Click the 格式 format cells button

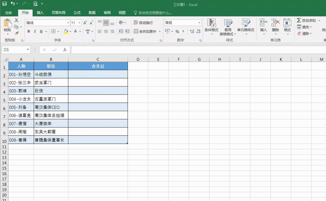pyautogui.click(x=287, y=27)
